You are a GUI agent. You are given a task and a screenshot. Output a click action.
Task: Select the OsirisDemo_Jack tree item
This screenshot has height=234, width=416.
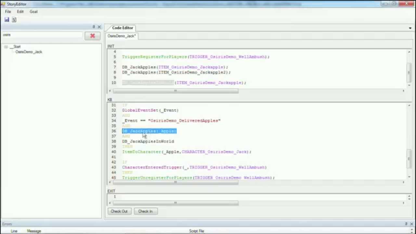(x=29, y=52)
